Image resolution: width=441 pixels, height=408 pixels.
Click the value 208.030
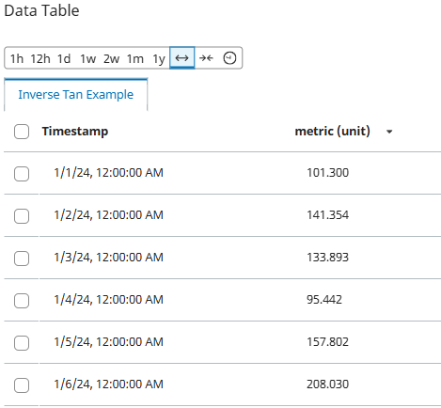click(x=327, y=384)
